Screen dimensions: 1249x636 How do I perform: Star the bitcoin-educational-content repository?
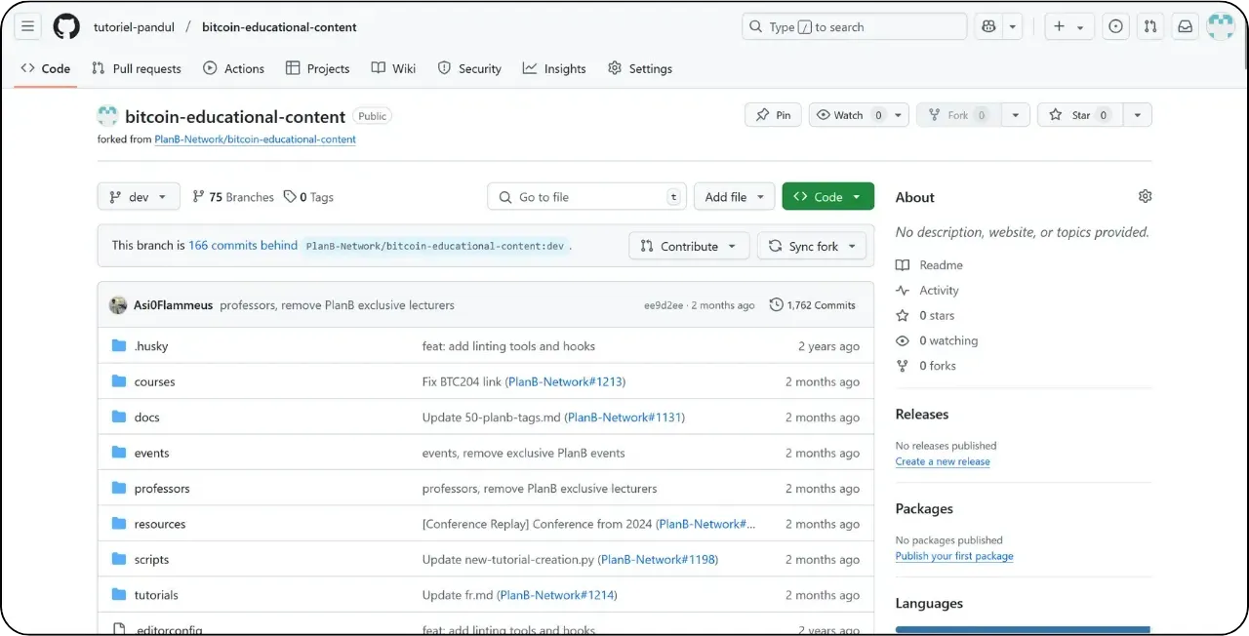pos(1078,114)
